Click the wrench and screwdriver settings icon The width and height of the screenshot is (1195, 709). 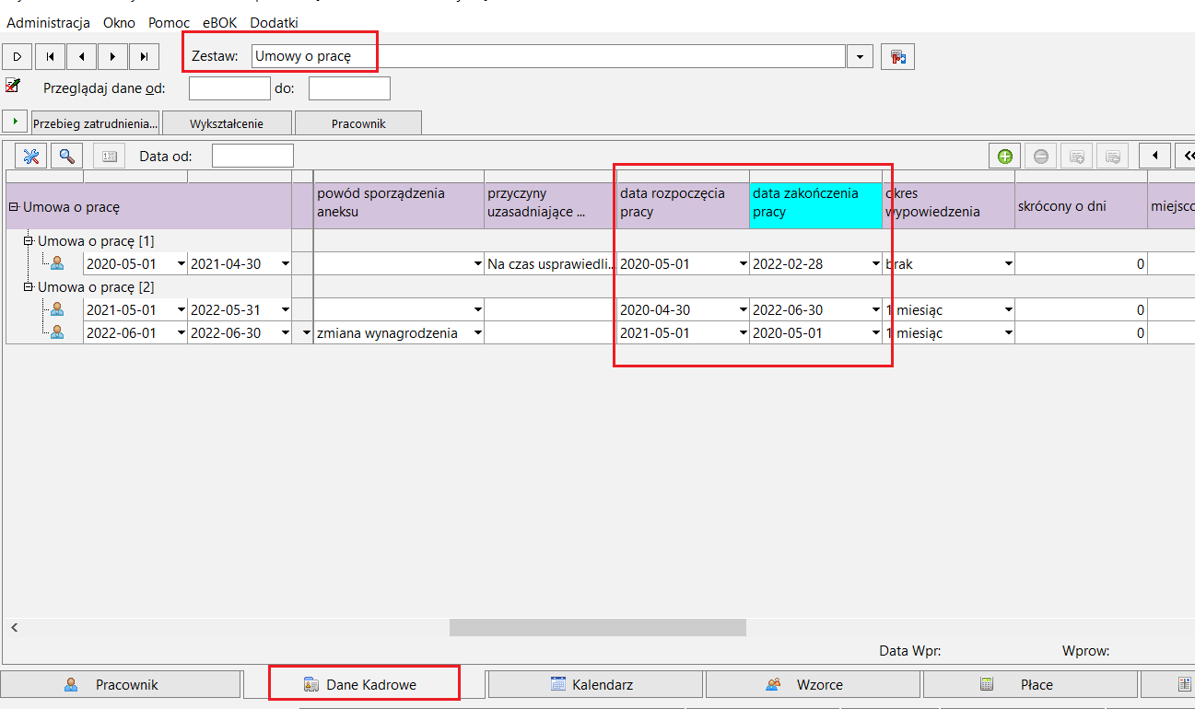tap(30, 157)
